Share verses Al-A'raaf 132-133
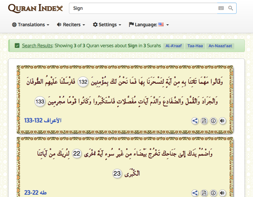 click(195, 121)
